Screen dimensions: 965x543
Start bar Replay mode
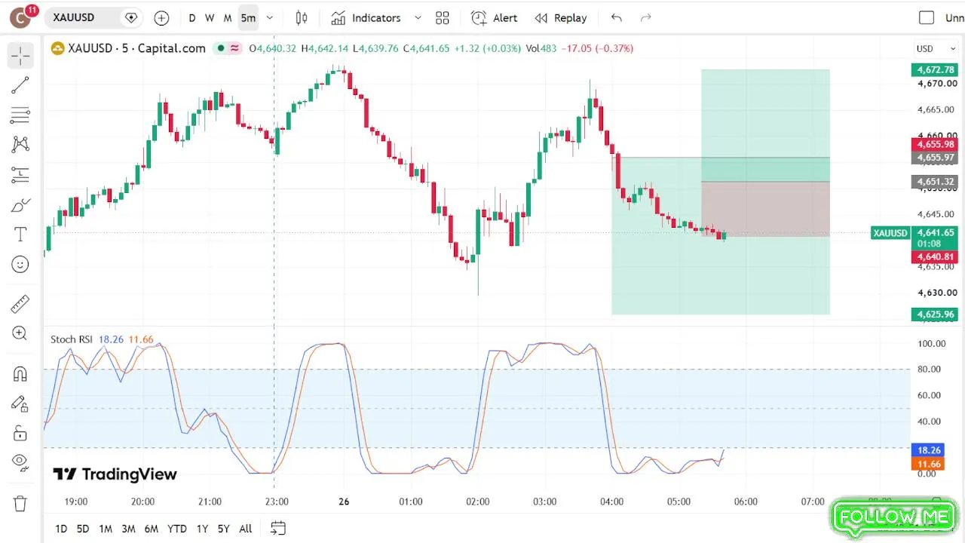pos(560,17)
